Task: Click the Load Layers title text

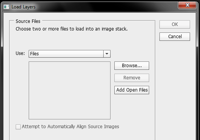Action: pyautogui.click(x=23, y=7)
